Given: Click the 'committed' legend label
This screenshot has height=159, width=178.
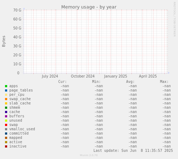Looking at the screenshot, I should pyautogui.click(x=19, y=134).
